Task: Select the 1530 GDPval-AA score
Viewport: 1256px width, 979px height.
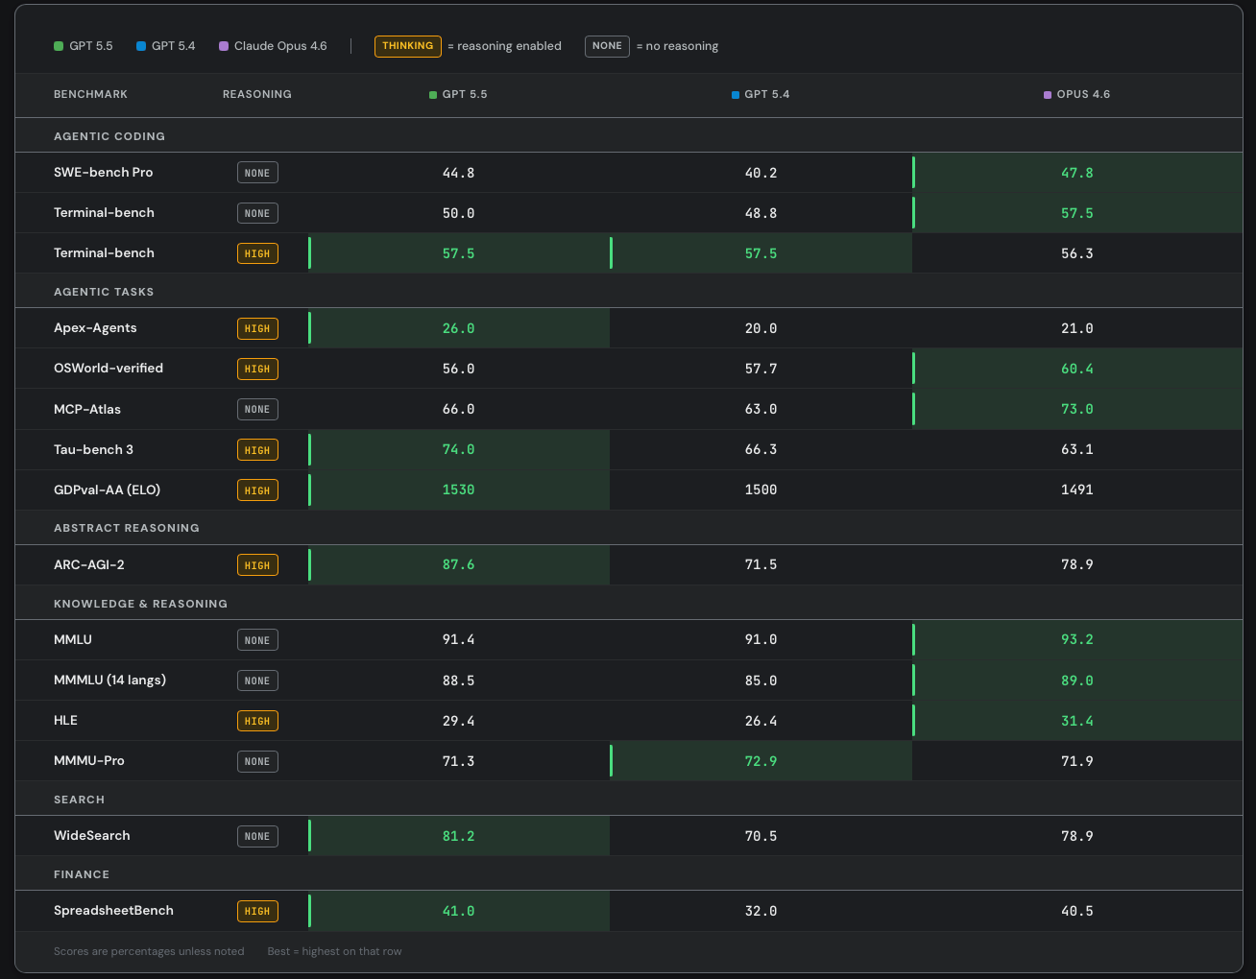Action: tap(458, 489)
